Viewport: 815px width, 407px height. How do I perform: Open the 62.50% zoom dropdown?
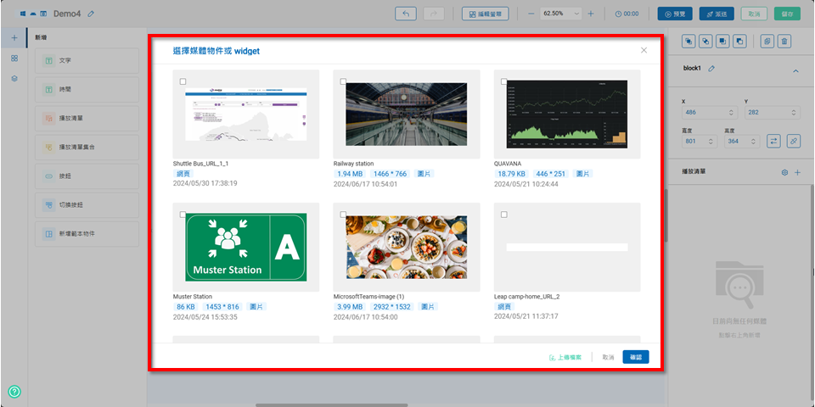click(576, 14)
